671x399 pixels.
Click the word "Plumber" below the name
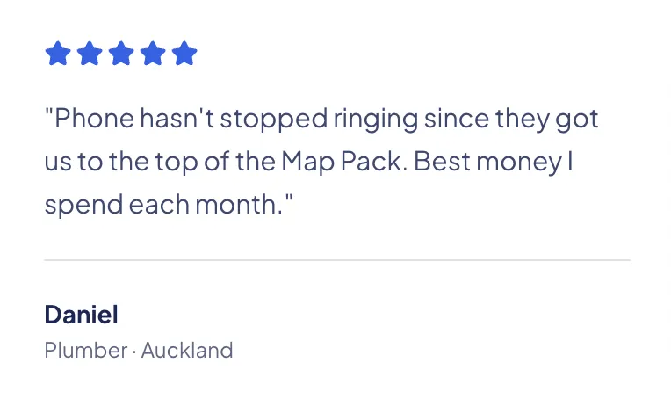pyautogui.click(x=85, y=351)
